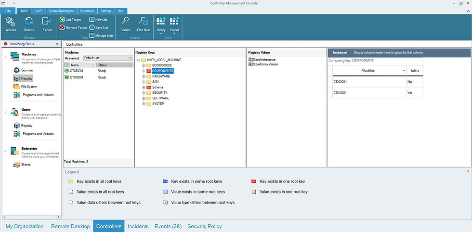472x232 pixels.
Task: Click the red Monitoring Status indicator
Action: coord(5,44)
